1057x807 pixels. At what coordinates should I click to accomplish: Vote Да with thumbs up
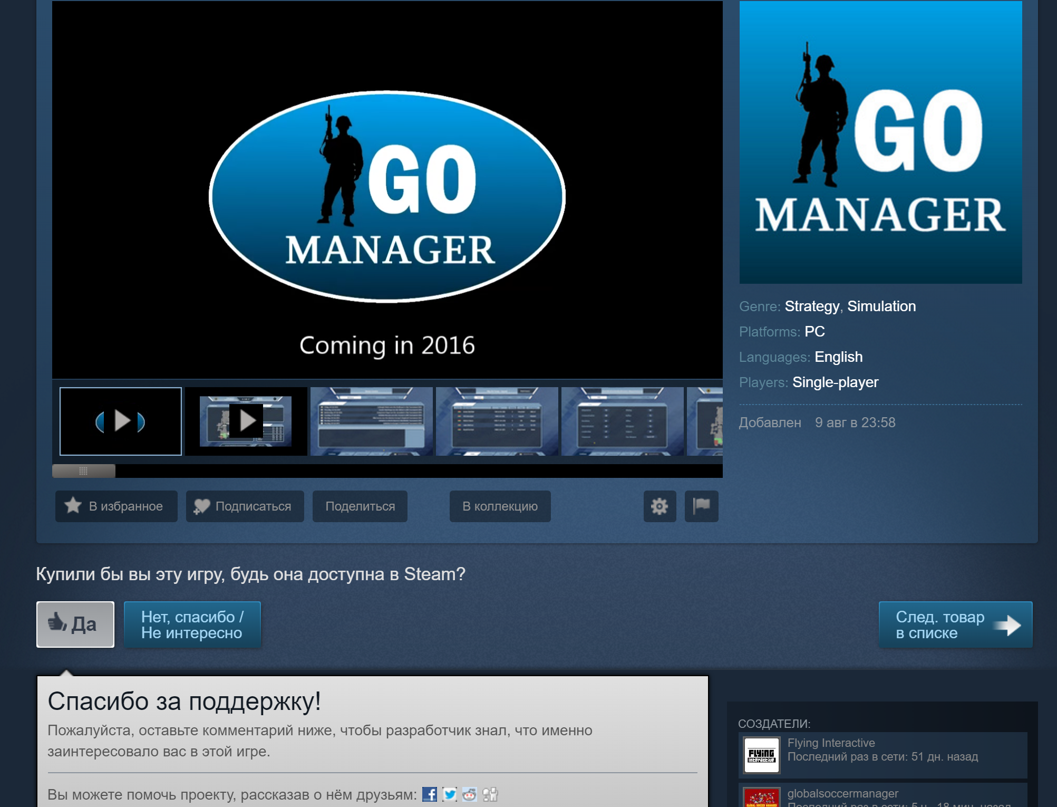[75, 625]
